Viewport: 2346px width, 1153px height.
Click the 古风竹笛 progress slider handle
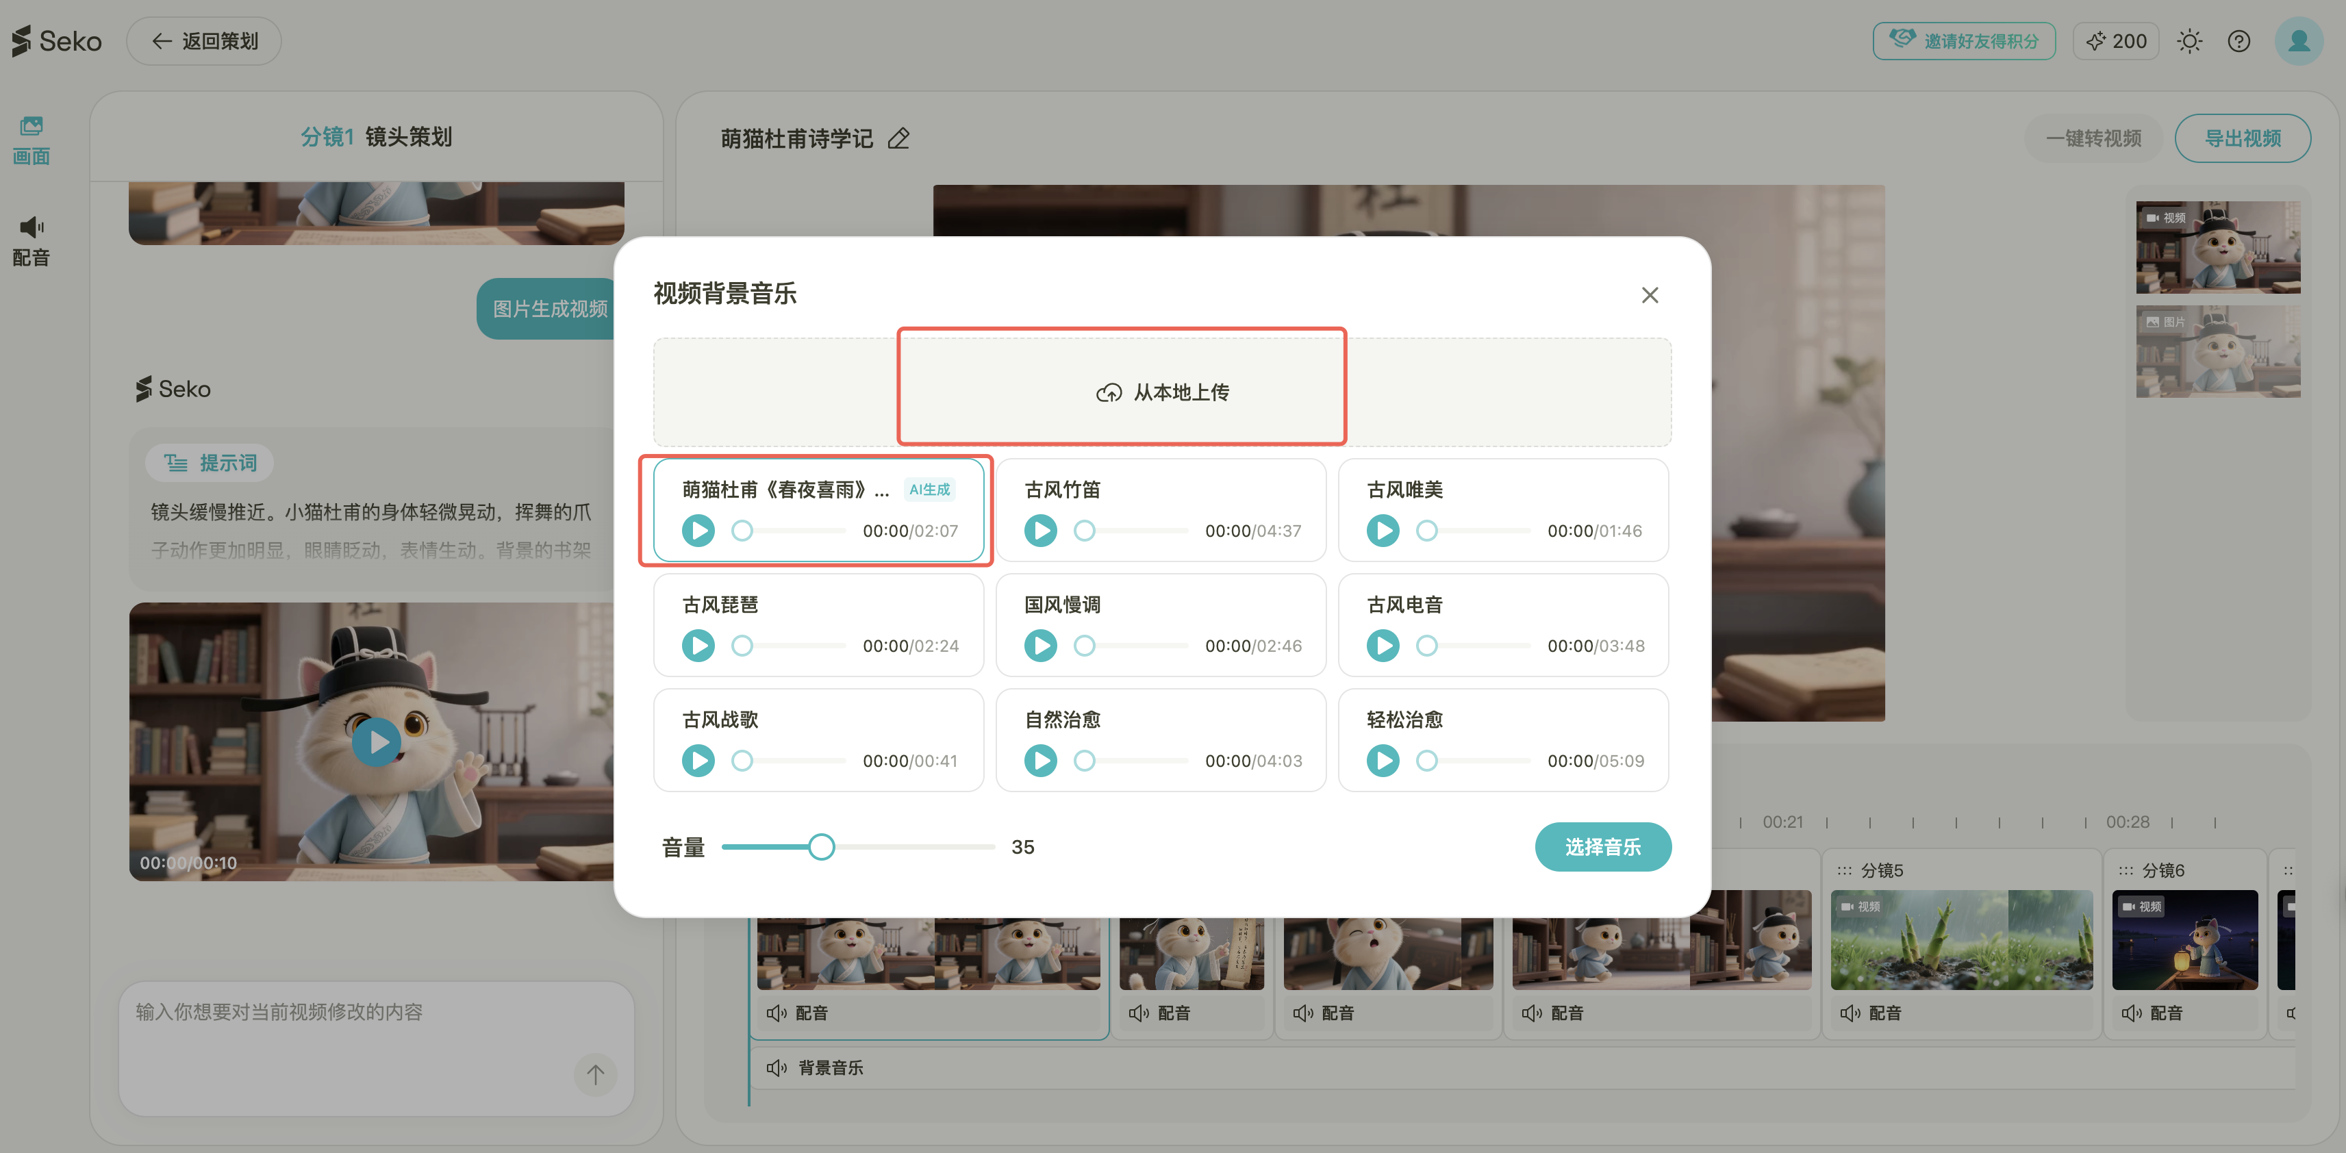click(x=1084, y=530)
